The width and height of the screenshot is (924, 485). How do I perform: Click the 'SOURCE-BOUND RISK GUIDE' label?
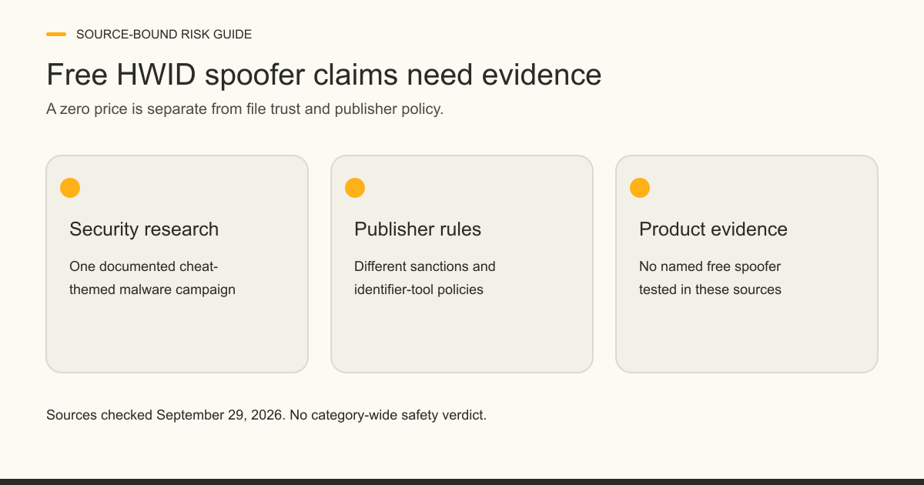point(164,35)
